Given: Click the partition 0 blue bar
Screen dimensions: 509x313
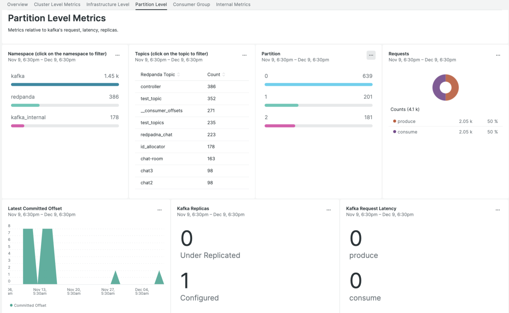Looking at the screenshot, I should (318, 84).
